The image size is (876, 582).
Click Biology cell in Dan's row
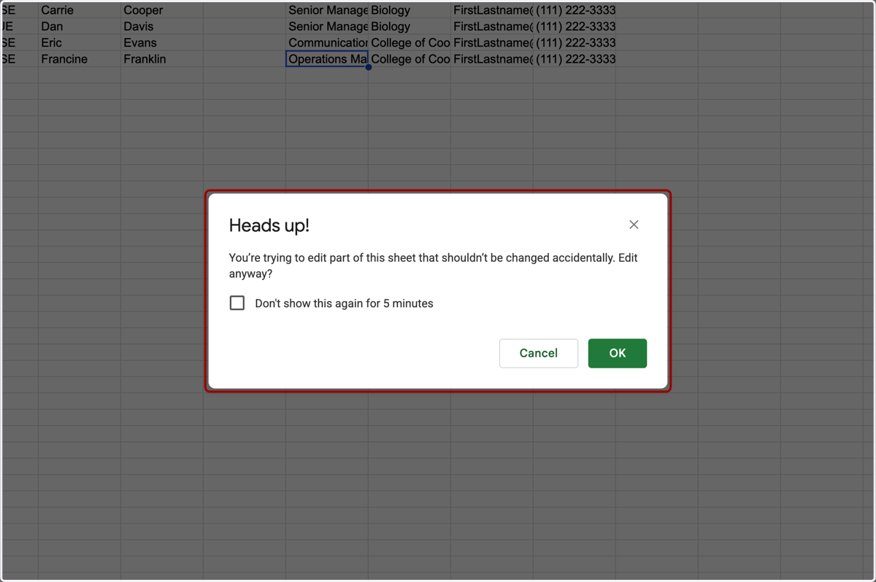[x=410, y=26]
